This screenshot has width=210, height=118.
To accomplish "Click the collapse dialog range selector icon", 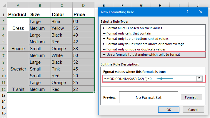I will [x=199, y=79].
